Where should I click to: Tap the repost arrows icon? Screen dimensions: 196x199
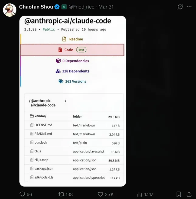[61, 194]
